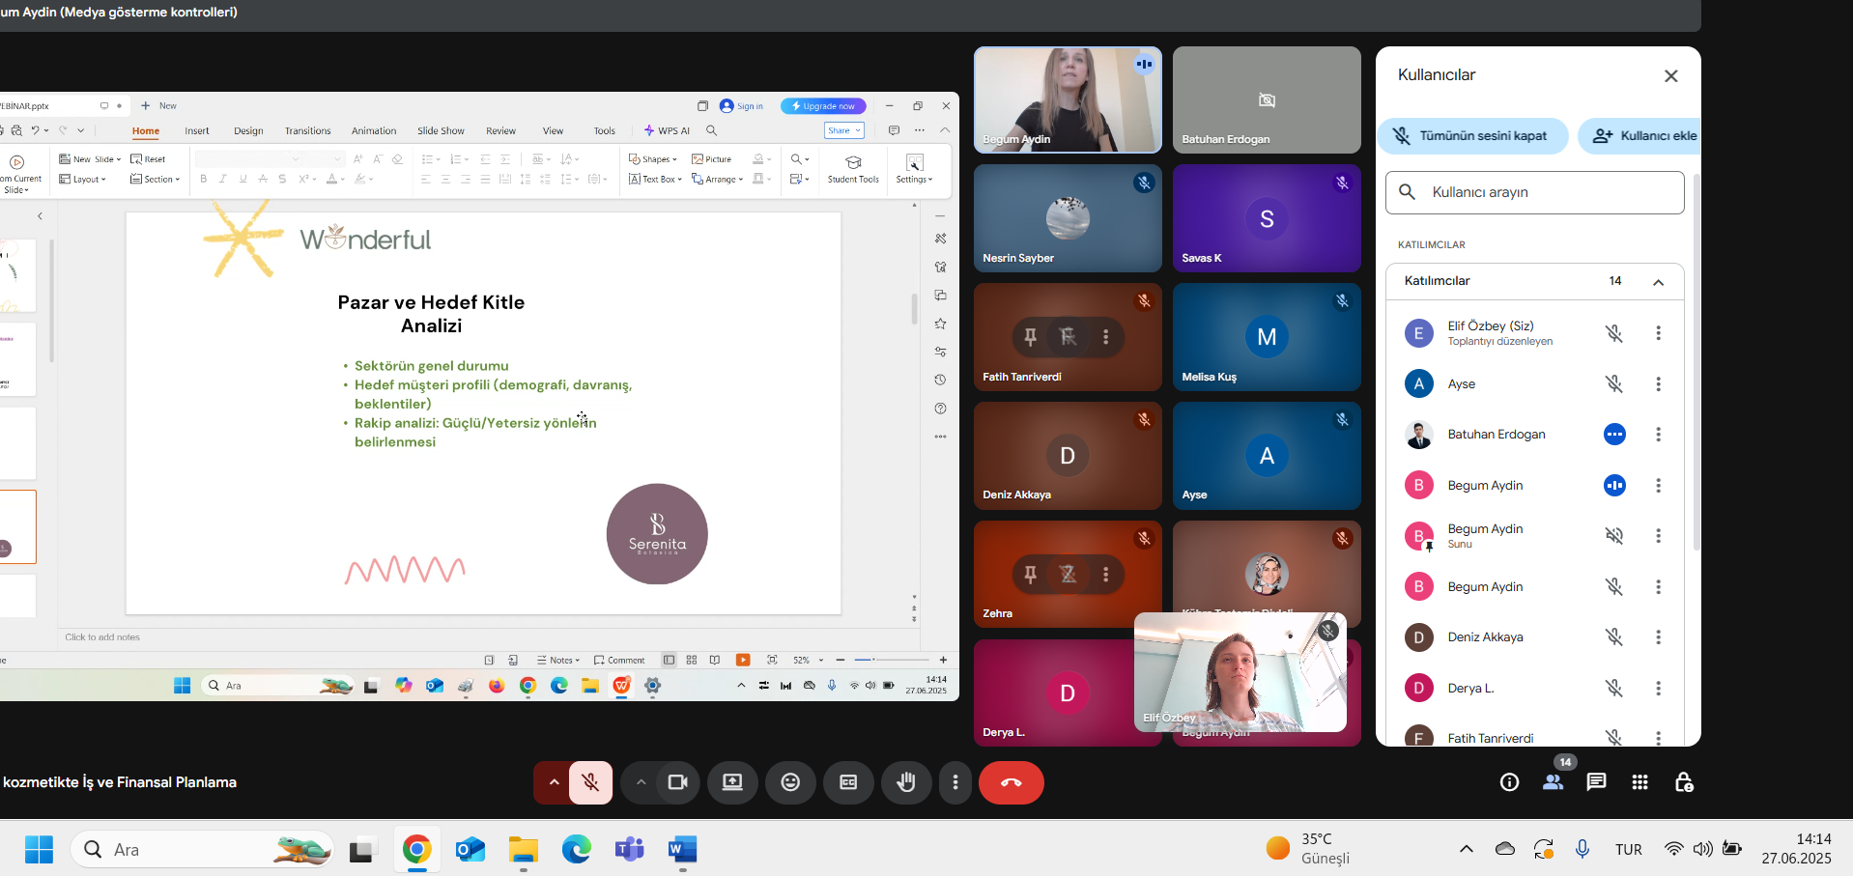
Task: Raise your hand in the meeting
Action: pos(905,782)
